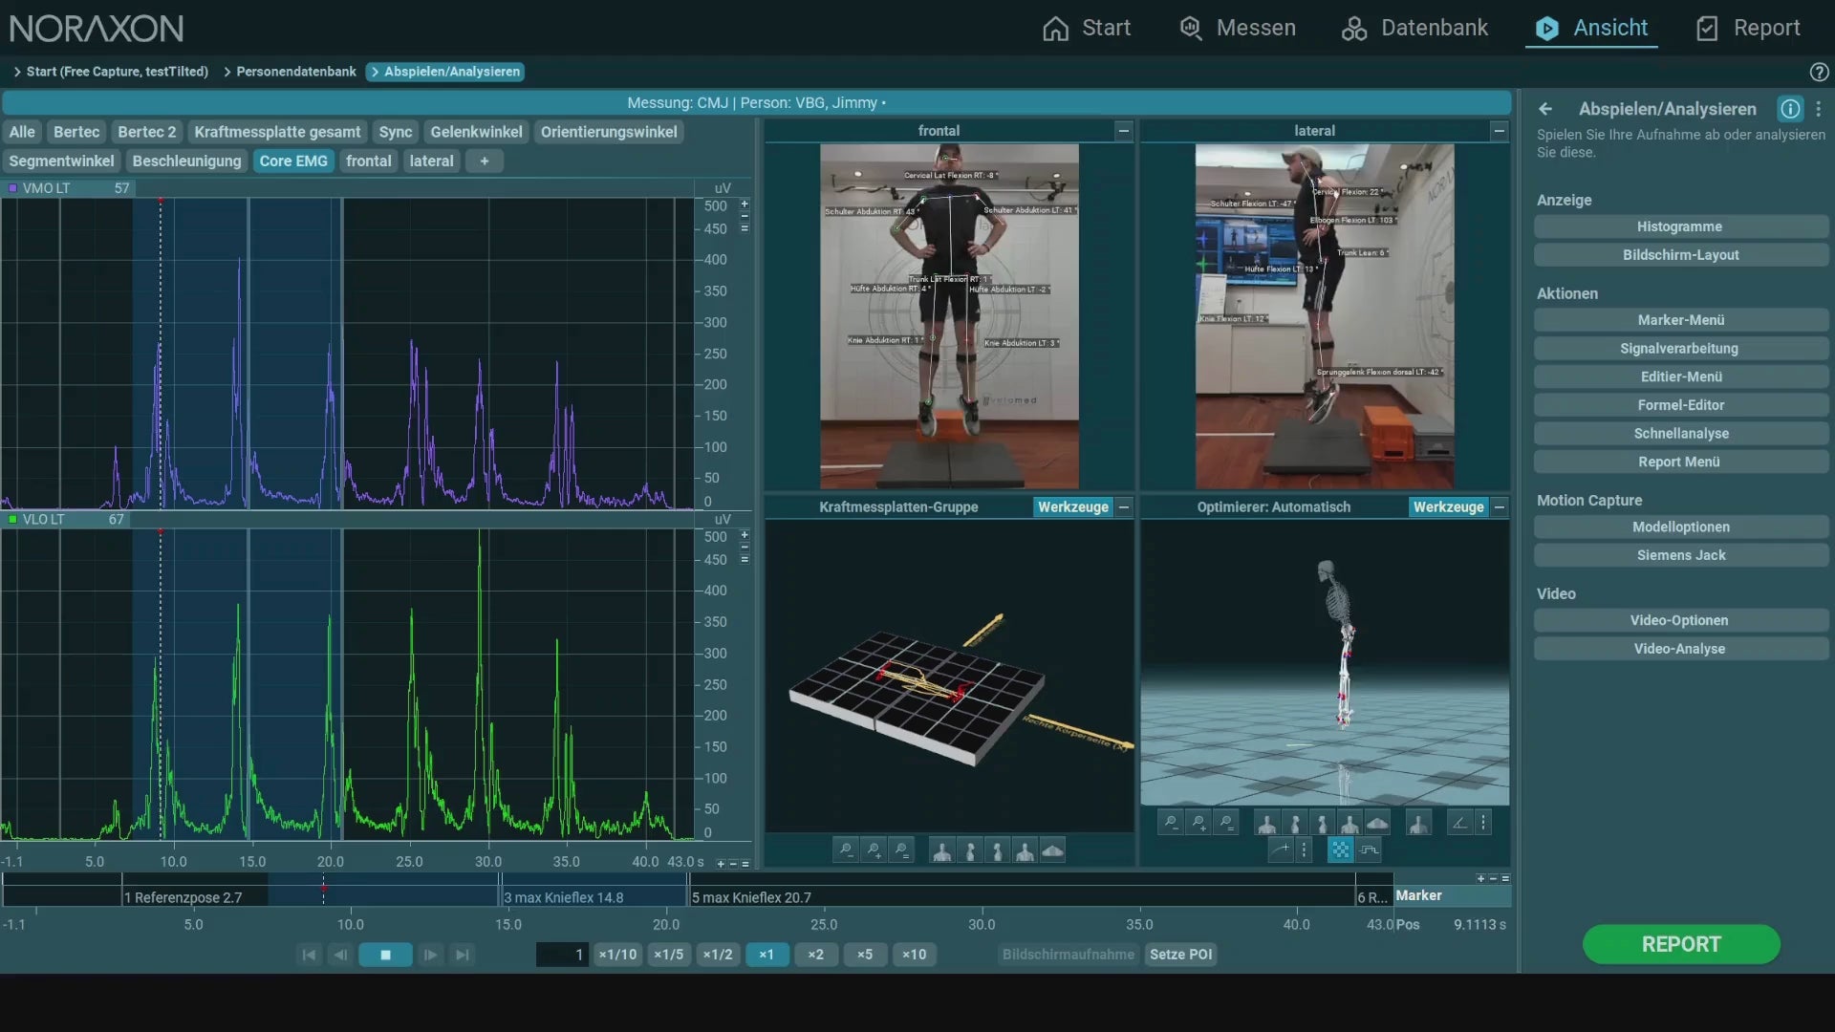
Task: Open the info icon beside Abspielen/Analysieren
Action: coord(1789,109)
